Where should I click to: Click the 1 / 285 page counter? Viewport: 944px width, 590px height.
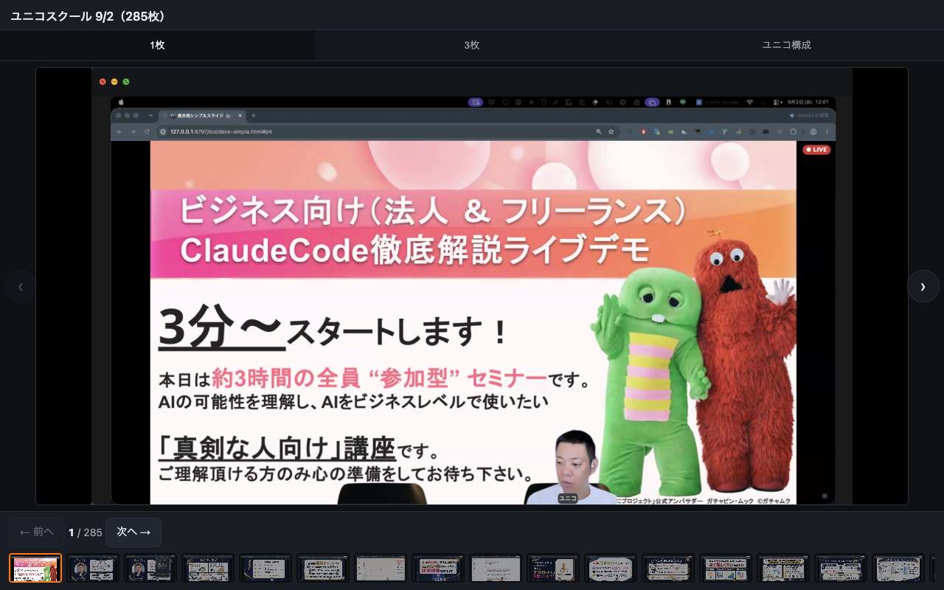click(85, 532)
